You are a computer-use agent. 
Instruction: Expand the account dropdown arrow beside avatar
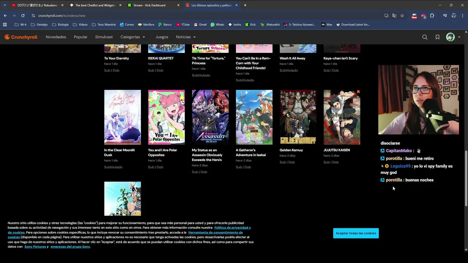coord(459,37)
